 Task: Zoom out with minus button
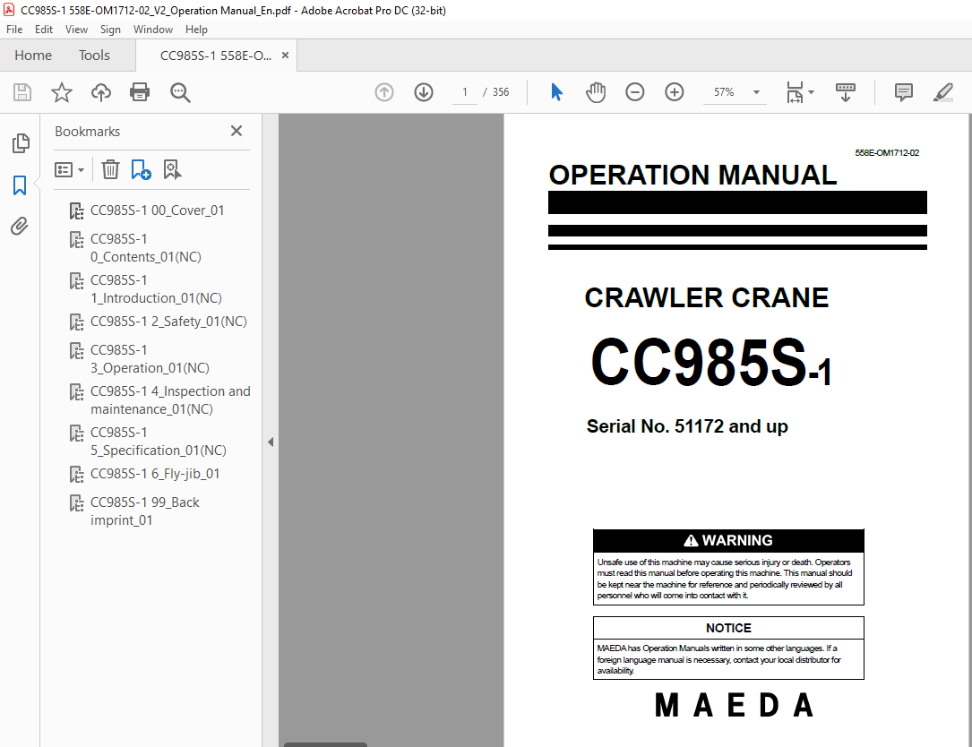(x=635, y=92)
